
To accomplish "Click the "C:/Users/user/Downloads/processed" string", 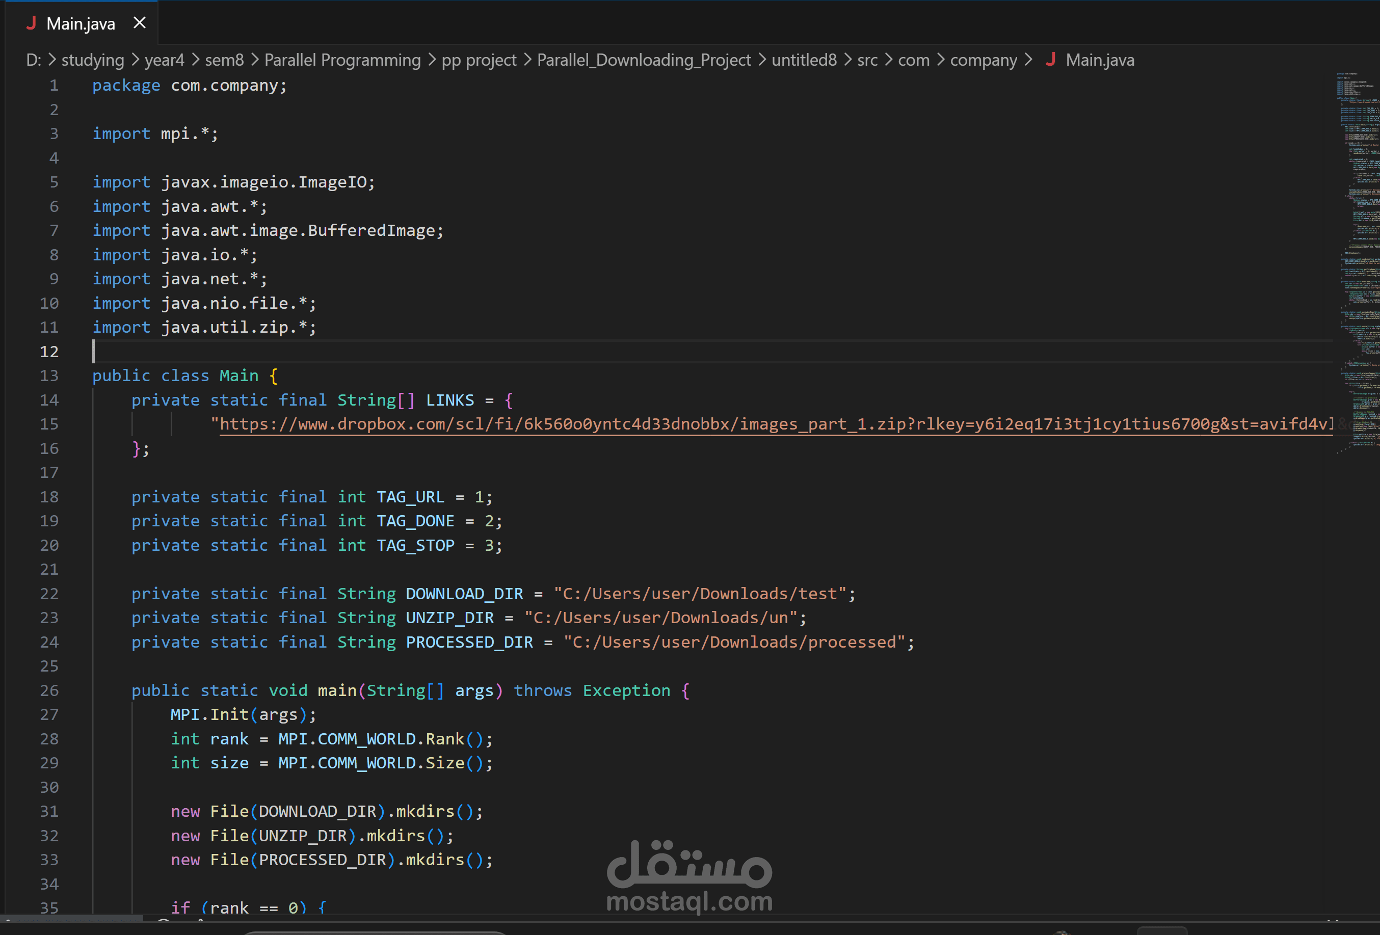I will [x=734, y=643].
